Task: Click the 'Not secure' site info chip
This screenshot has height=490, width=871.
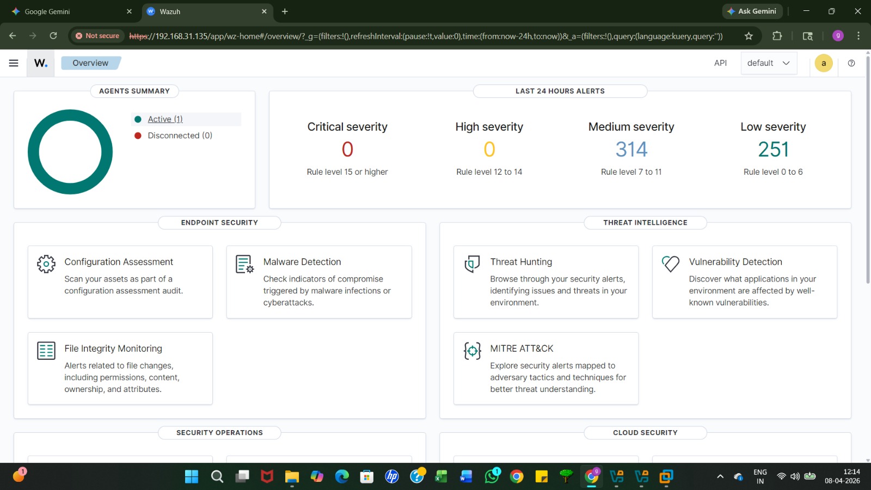Action: coord(97,36)
